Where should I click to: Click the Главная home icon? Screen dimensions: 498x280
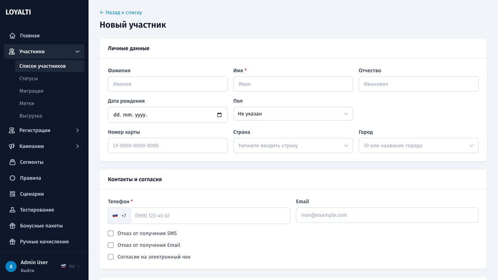click(x=12, y=36)
